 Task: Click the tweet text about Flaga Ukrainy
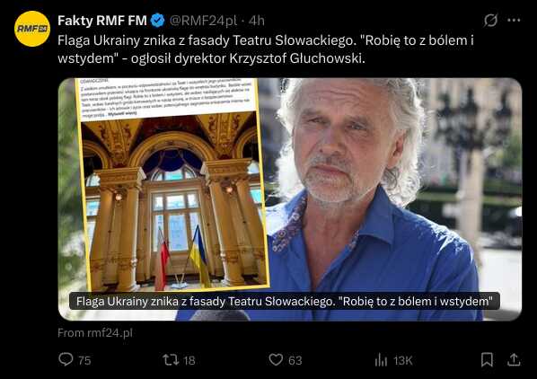266,49
